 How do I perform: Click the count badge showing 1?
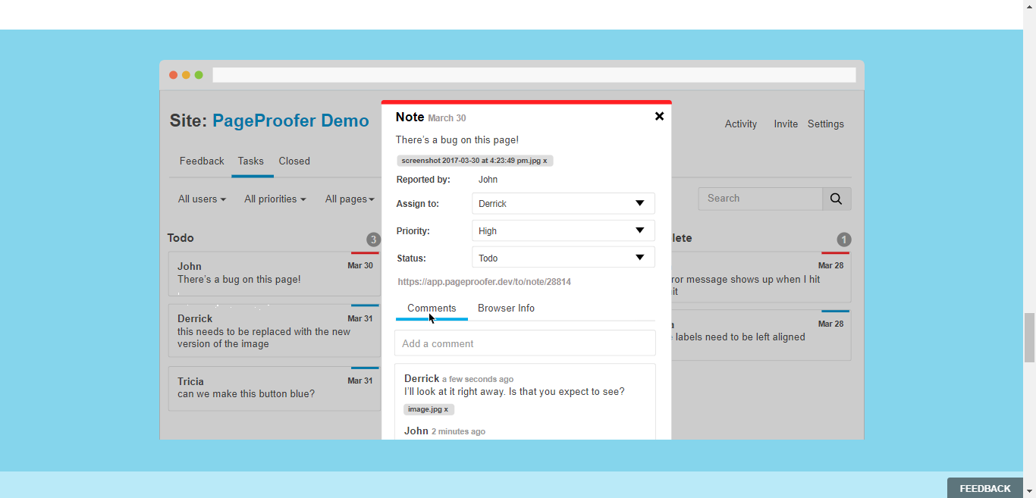click(844, 240)
